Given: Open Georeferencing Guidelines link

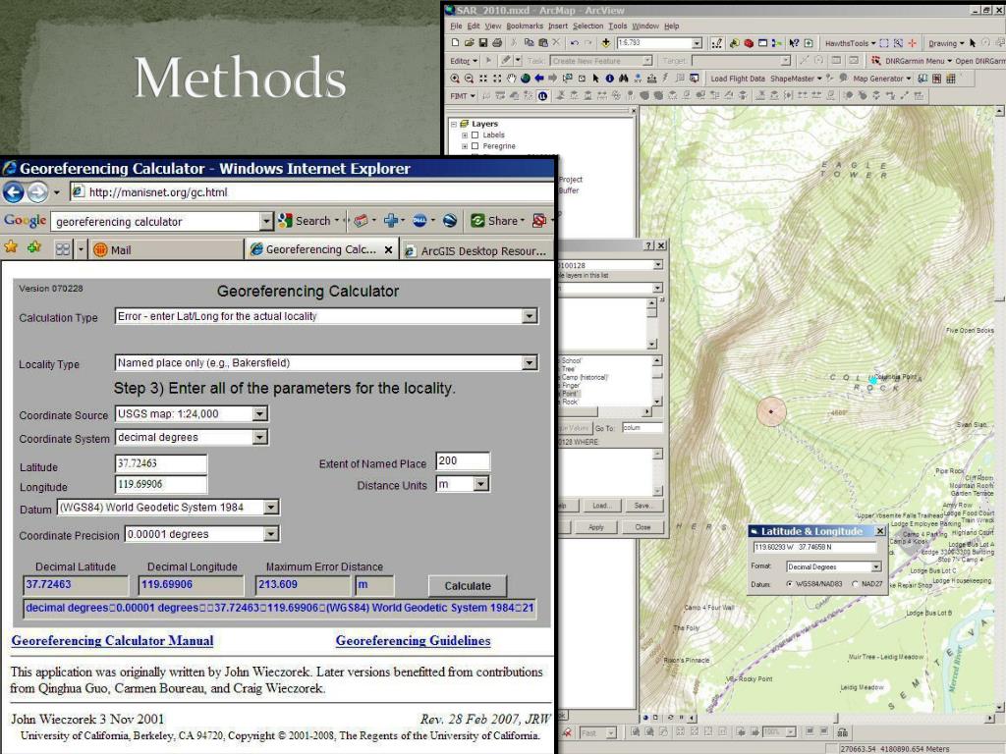Looking at the screenshot, I should 414,640.
